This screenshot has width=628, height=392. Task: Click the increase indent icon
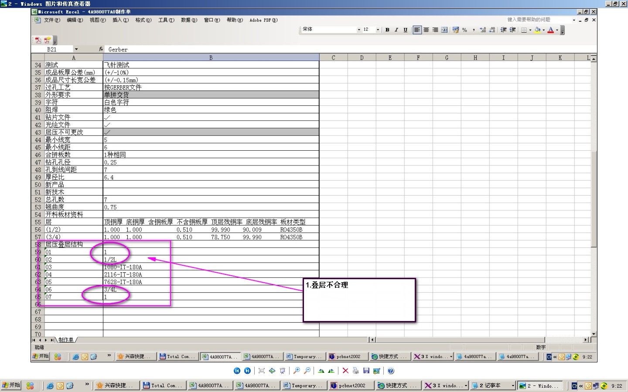pos(513,30)
